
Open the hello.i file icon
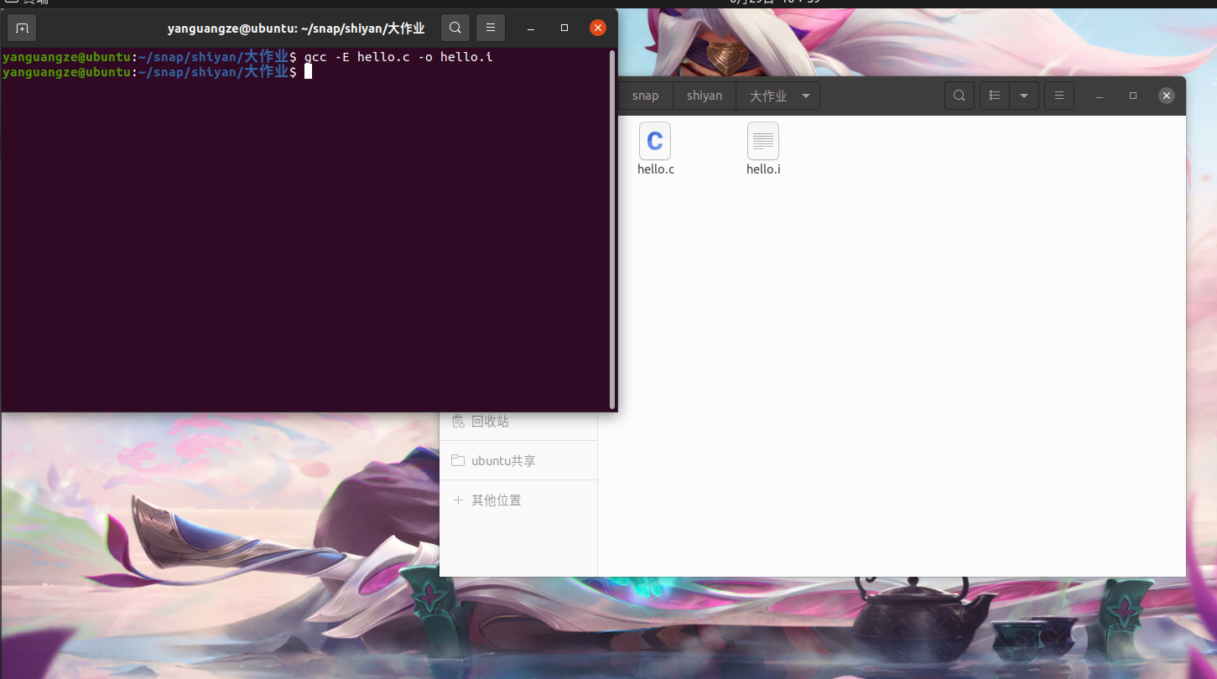tap(762, 141)
